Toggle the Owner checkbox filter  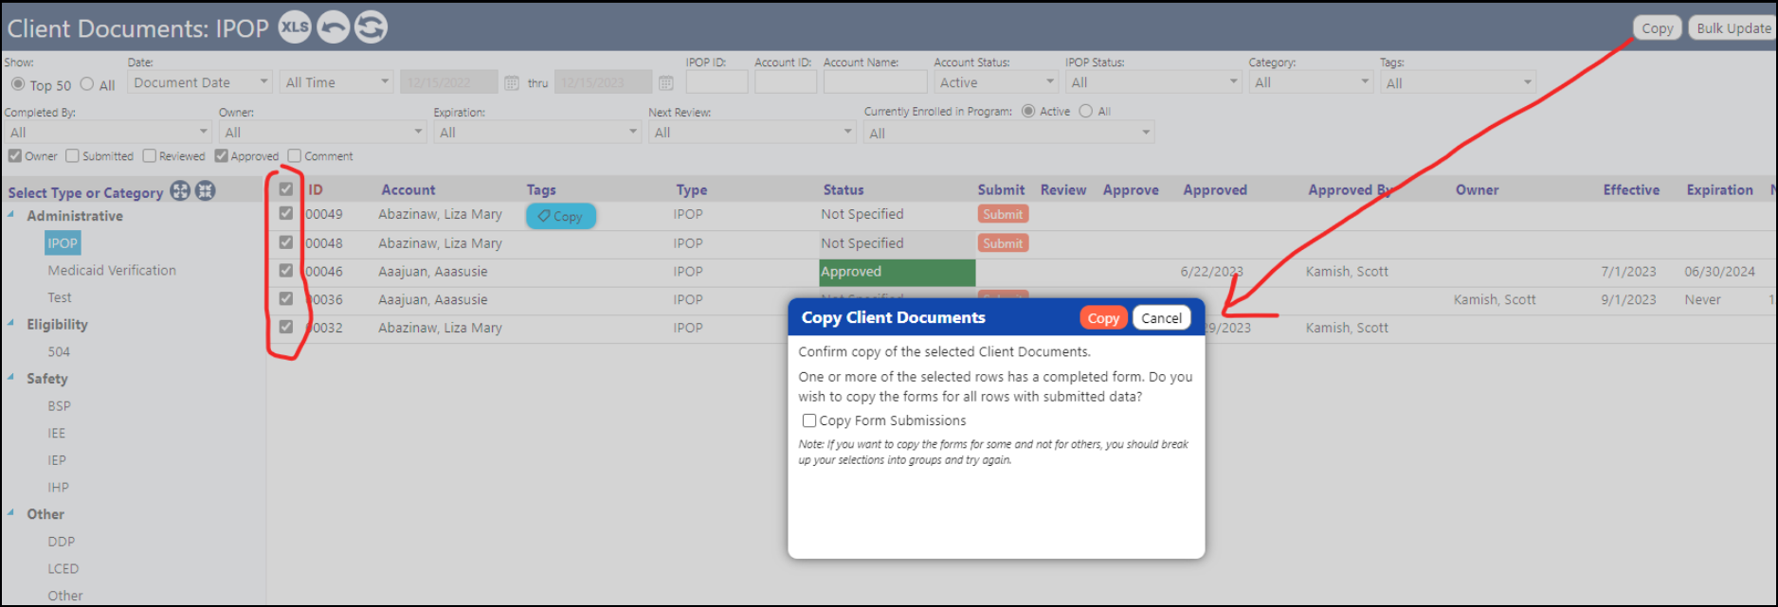coord(15,155)
